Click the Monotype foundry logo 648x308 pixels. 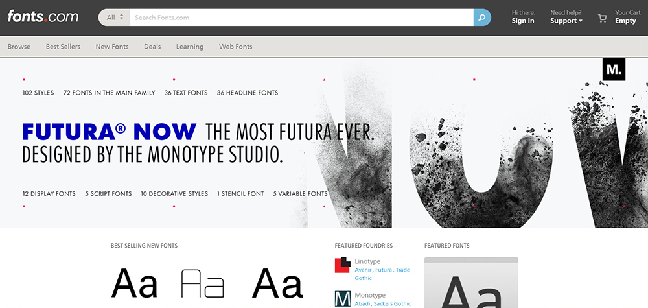click(x=343, y=299)
